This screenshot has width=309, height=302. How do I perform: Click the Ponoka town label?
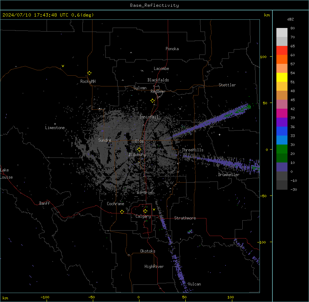pos(172,49)
